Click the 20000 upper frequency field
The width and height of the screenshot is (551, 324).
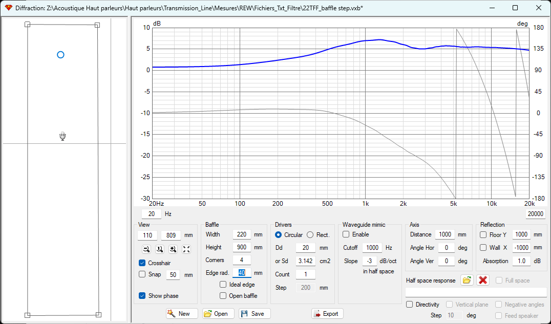(536, 214)
